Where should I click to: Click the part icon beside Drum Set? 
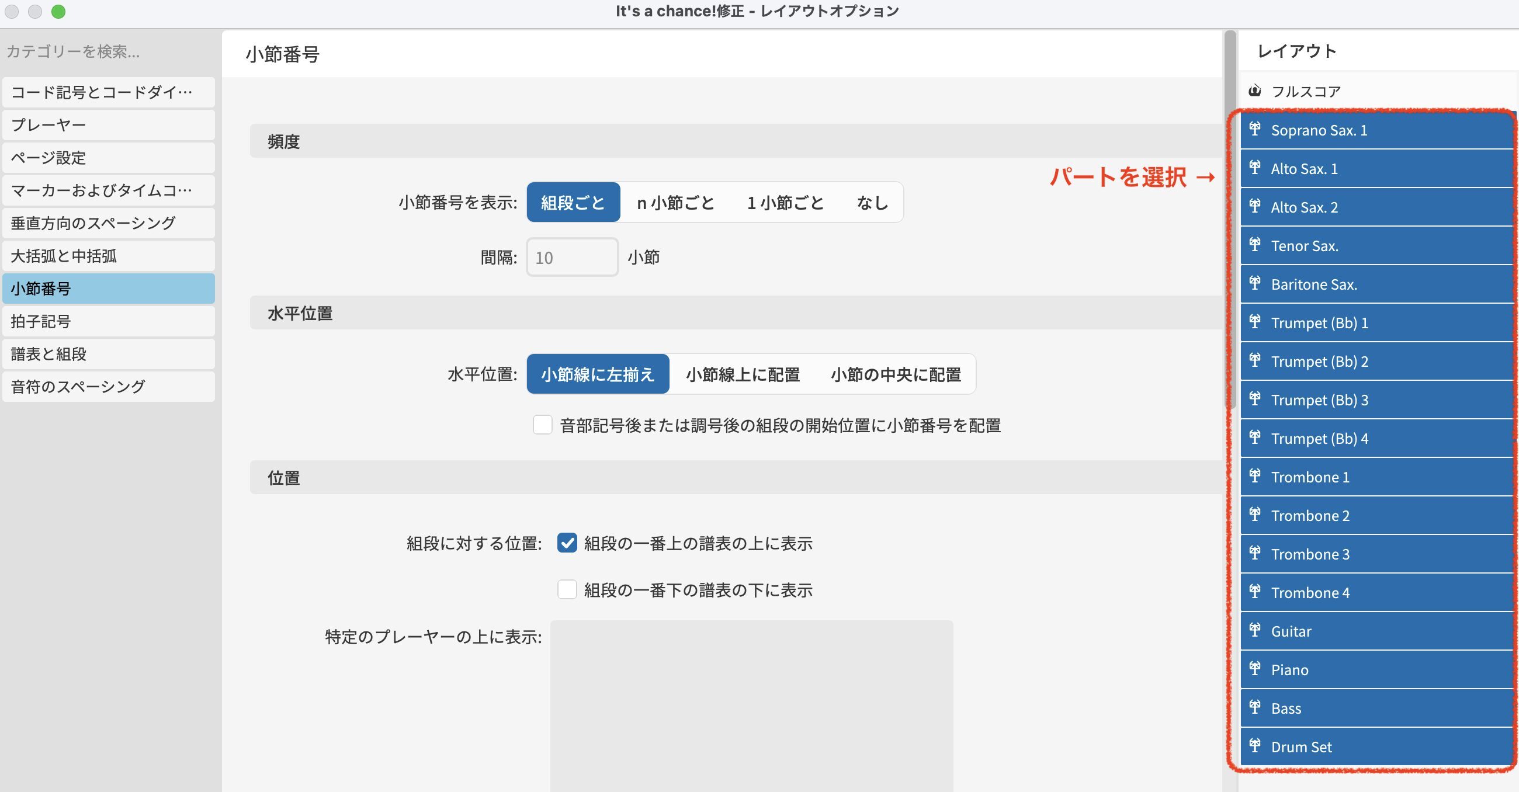click(x=1255, y=746)
